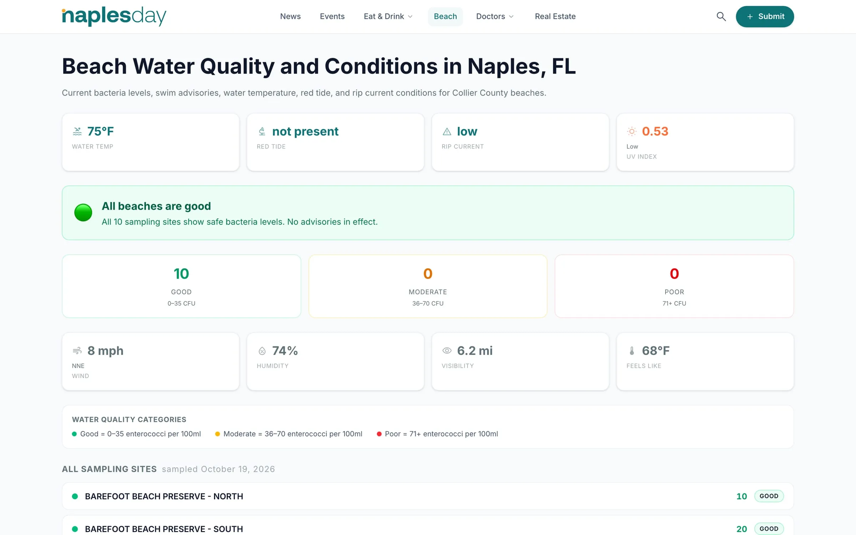Click the feels-like thermometer icon
Viewport: 856px width, 535px height.
pos(632,351)
